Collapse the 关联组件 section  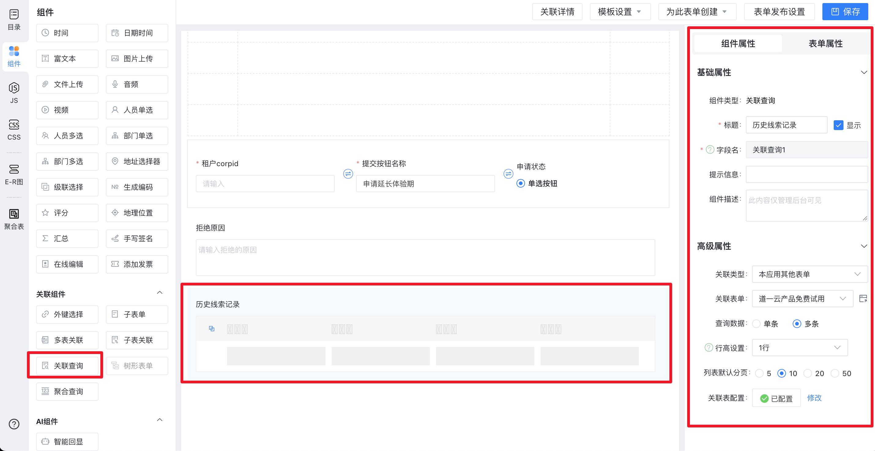coord(160,293)
